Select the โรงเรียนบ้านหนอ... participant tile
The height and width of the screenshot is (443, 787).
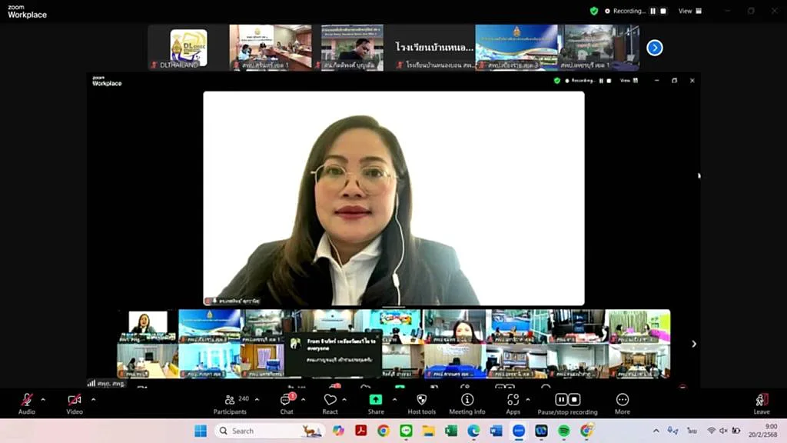434,48
